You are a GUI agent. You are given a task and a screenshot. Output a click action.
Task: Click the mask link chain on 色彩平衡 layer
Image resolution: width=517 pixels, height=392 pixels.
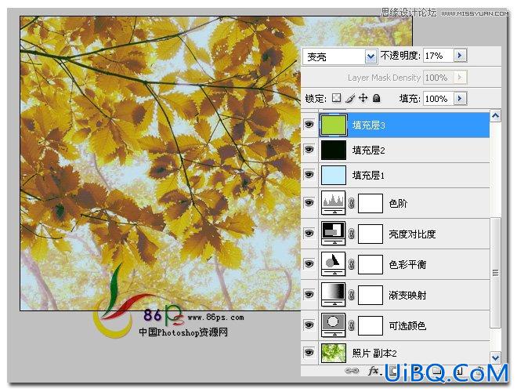(352, 264)
